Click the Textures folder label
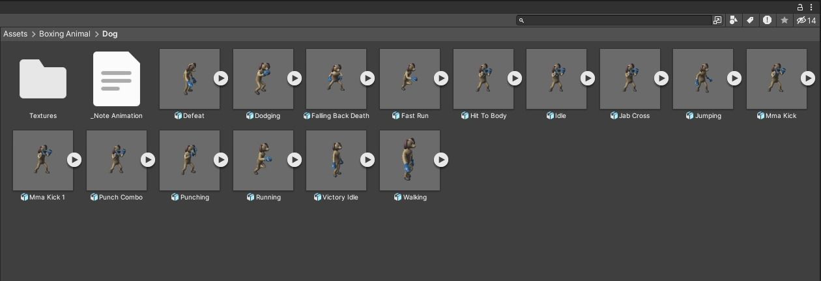 tap(43, 116)
